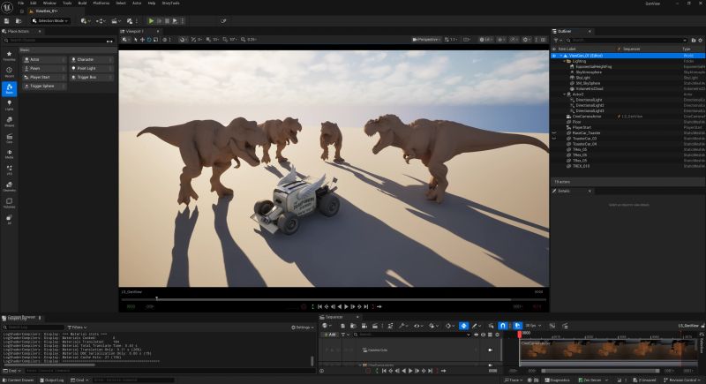Select the blue Basic category icon
Screen dimensions: 706x384
[9, 88]
